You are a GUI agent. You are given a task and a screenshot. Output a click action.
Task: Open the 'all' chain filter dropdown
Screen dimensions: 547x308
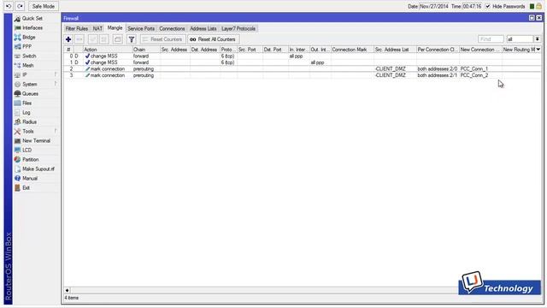538,39
